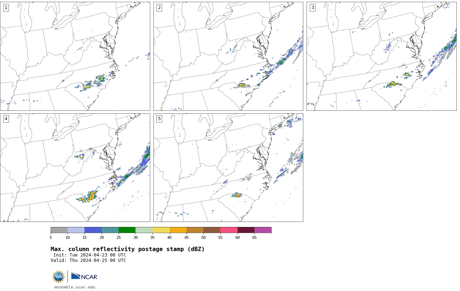
Task: Open ensemble member 2 reflectivity map
Action: (x=228, y=56)
